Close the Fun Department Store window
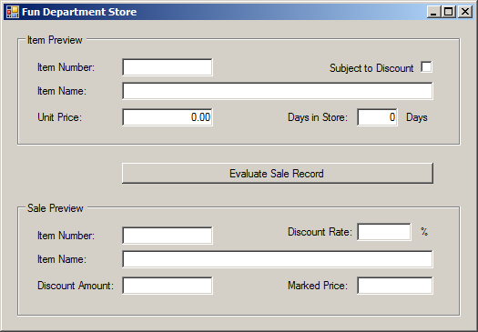Screen dimensions: 478x332 click(465, 12)
